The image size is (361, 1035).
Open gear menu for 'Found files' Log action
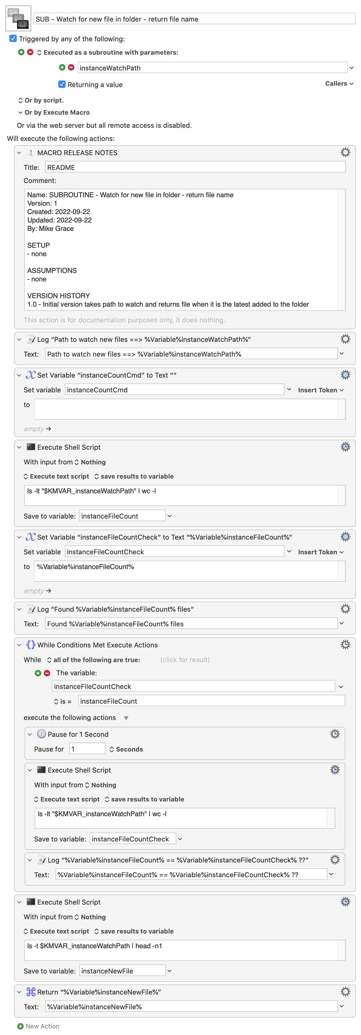point(345,608)
